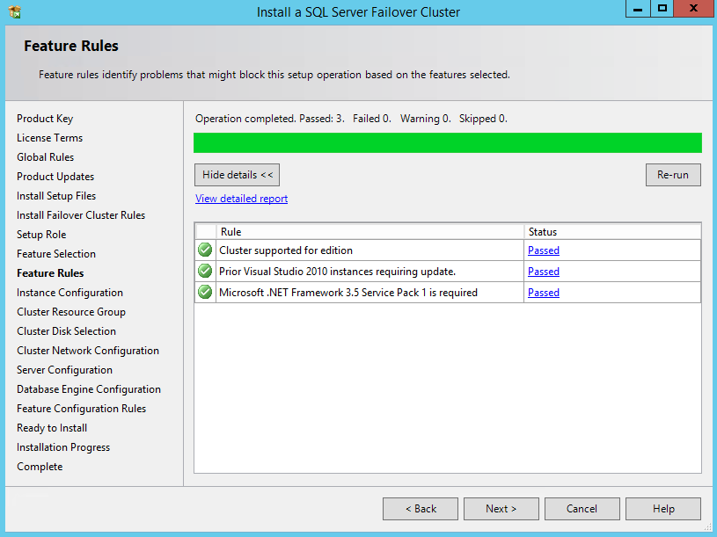Select the Instance Configuration step
Image resolution: width=717 pixels, height=537 pixels.
pos(70,293)
